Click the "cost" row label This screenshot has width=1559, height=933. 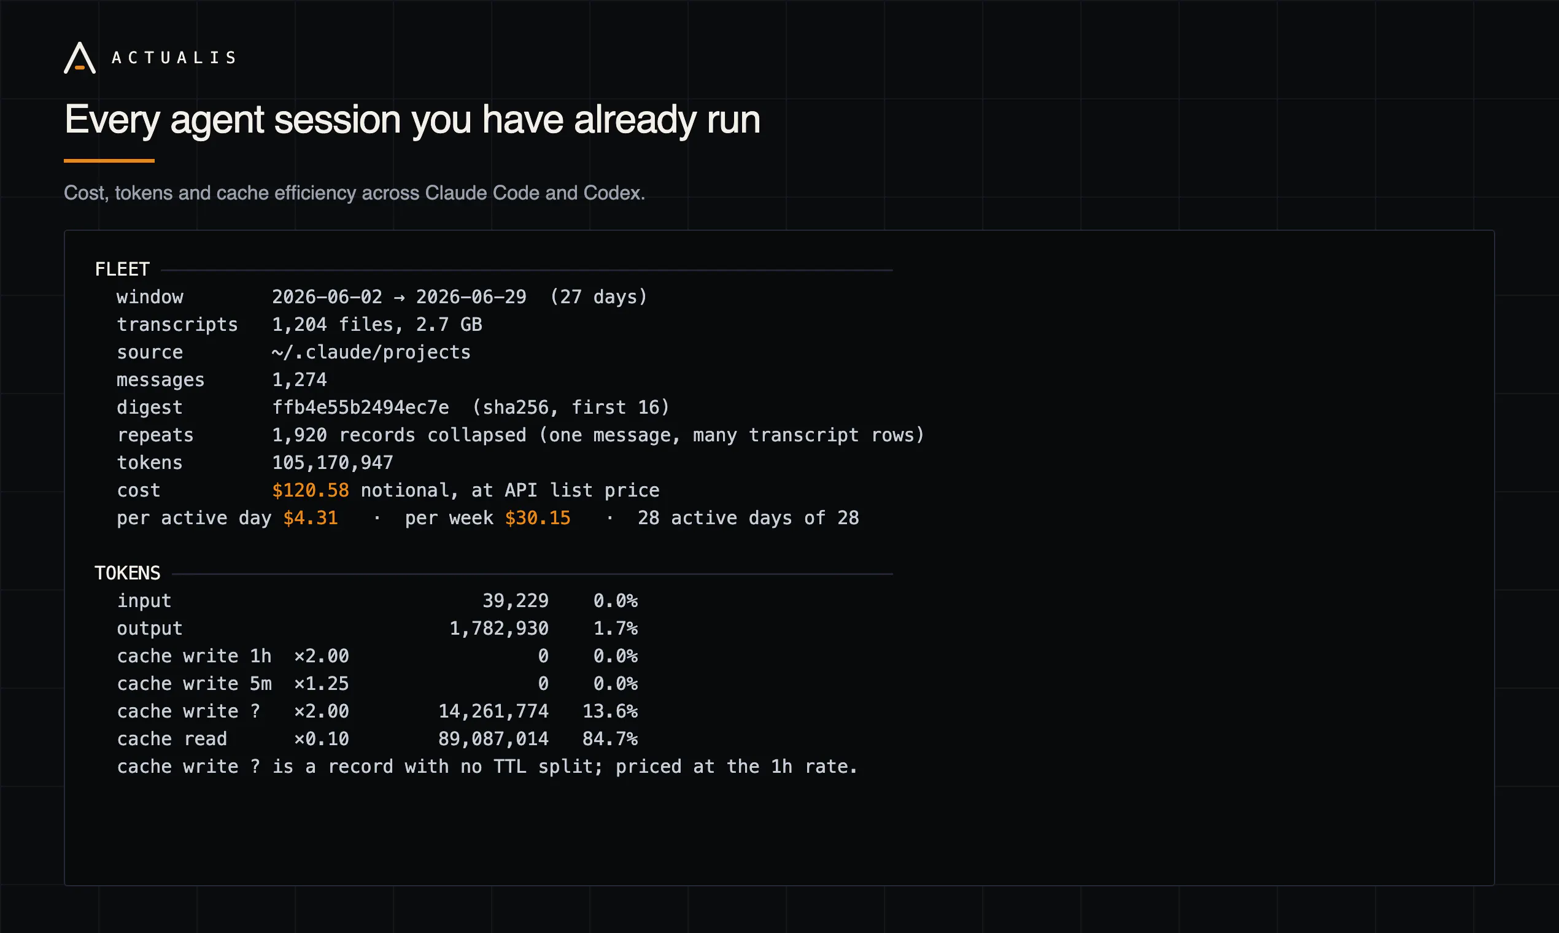pos(138,490)
